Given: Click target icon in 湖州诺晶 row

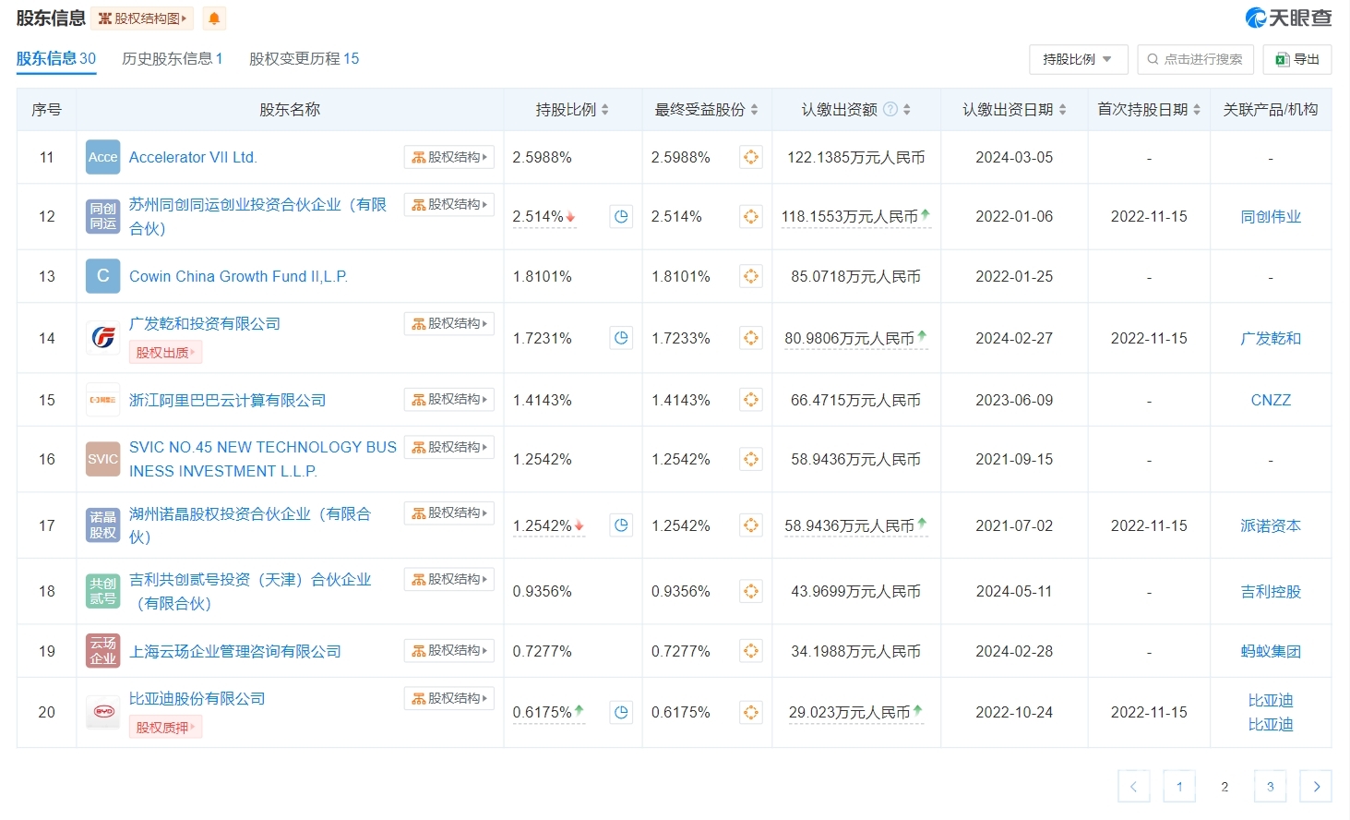Looking at the screenshot, I should (751, 525).
